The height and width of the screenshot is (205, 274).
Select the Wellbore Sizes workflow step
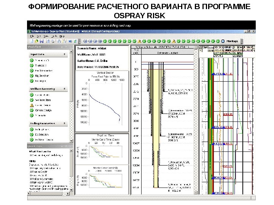pyautogui.click(x=43, y=100)
